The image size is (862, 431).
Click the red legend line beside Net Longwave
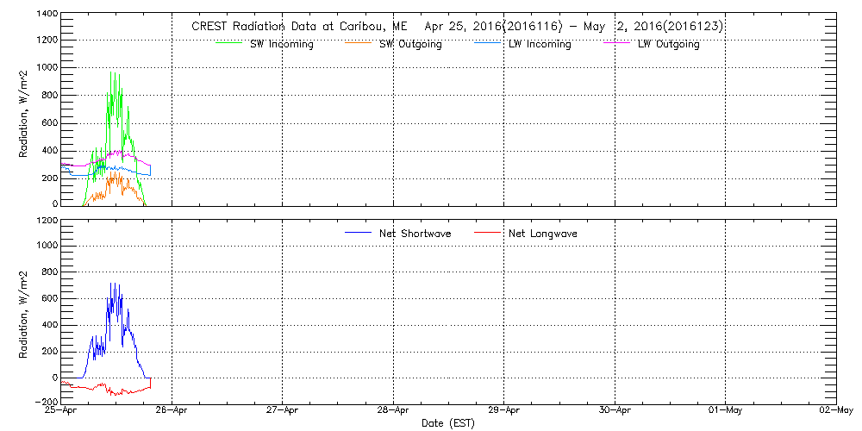coord(487,234)
